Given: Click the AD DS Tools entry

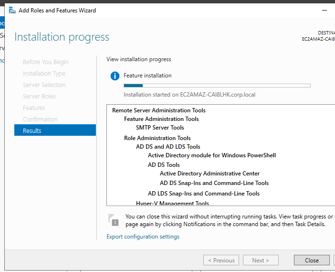Looking at the screenshot, I should 164,165.
